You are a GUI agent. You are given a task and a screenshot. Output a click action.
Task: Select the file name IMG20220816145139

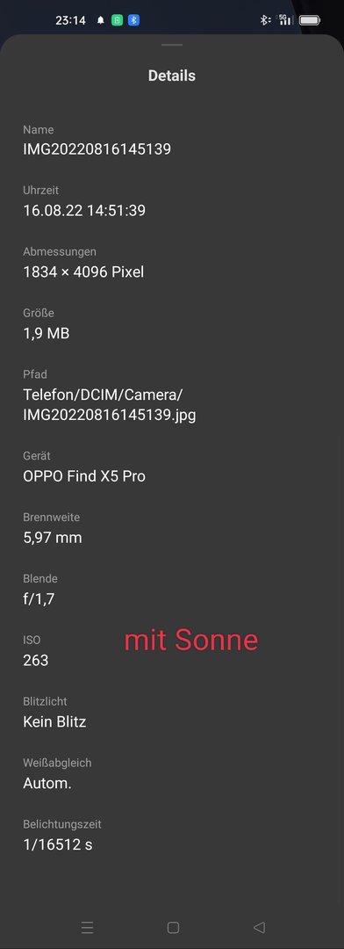(97, 149)
